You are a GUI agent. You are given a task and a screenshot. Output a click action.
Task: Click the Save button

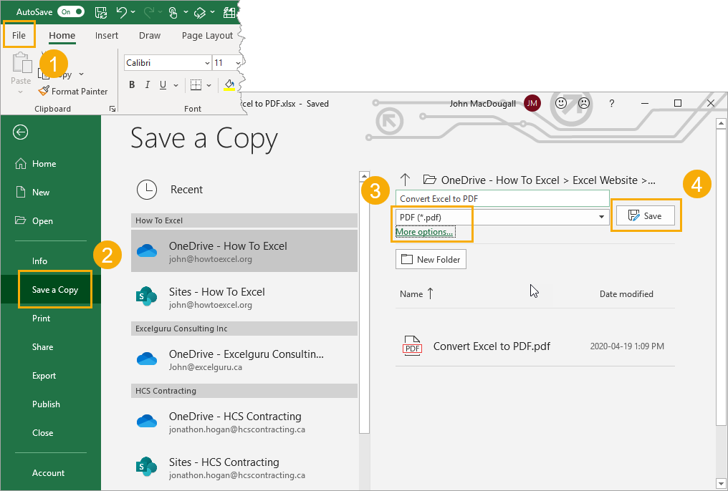(646, 215)
